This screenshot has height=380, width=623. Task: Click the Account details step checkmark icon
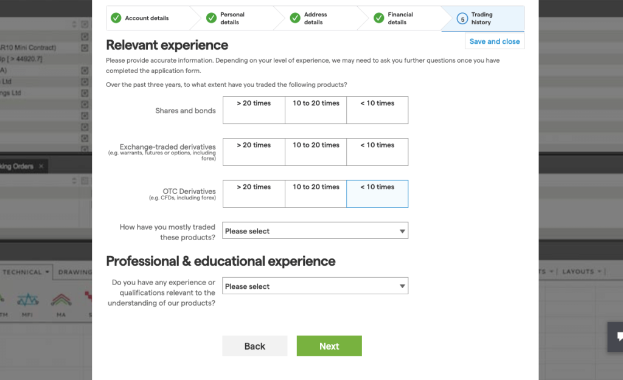116,18
